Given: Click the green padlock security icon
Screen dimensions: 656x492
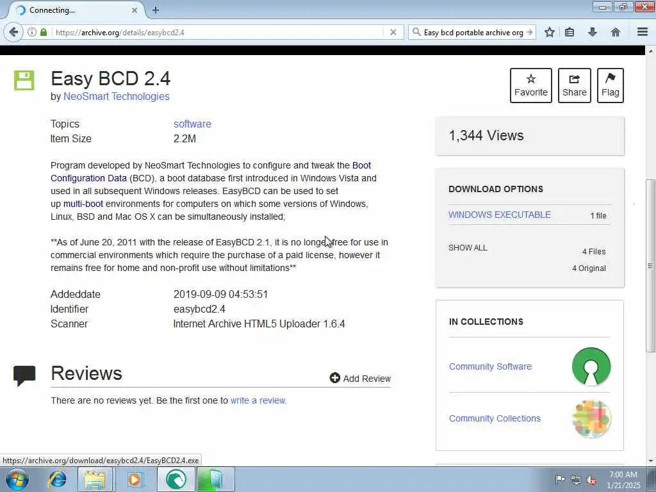Looking at the screenshot, I should (44, 32).
